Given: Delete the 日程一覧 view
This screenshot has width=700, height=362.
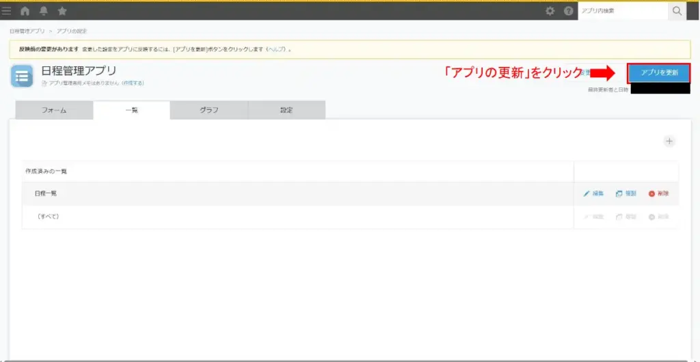Looking at the screenshot, I should [x=658, y=194].
